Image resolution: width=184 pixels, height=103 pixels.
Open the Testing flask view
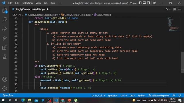click(5, 57)
